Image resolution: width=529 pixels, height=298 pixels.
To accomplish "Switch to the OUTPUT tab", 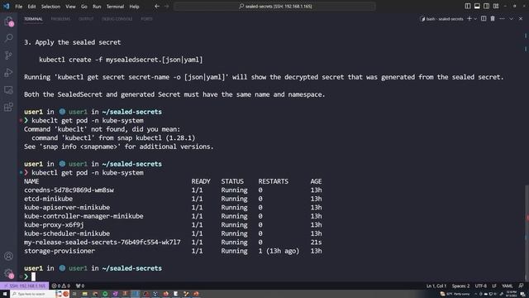I will (86, 19).
